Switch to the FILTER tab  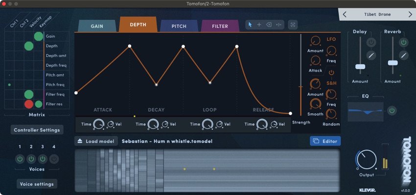click(x=220, y=26)
